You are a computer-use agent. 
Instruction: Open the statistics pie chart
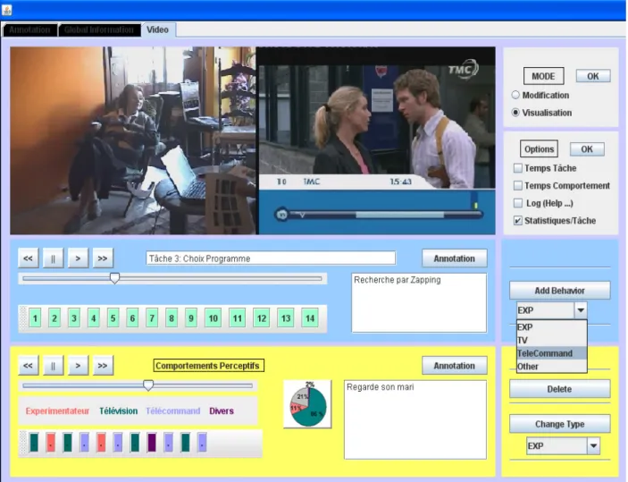[307, 404]
